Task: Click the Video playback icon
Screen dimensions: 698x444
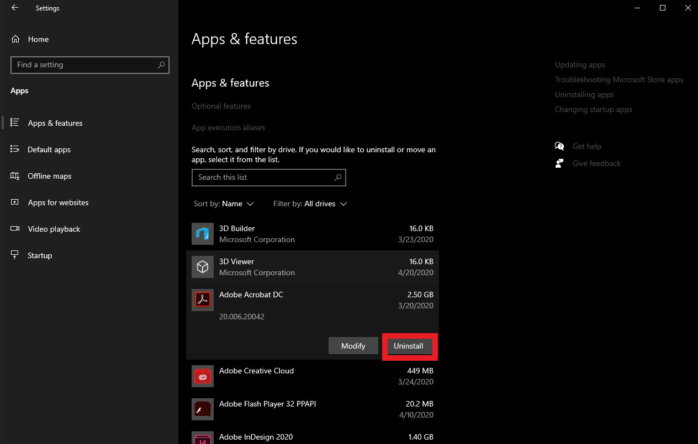Action: click(x=15, y=228)
